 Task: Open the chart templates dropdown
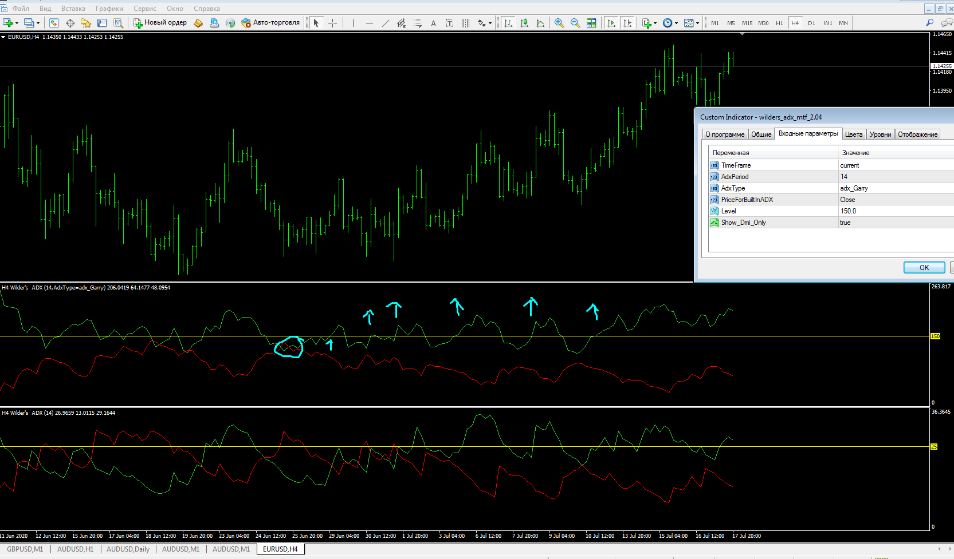697,23
